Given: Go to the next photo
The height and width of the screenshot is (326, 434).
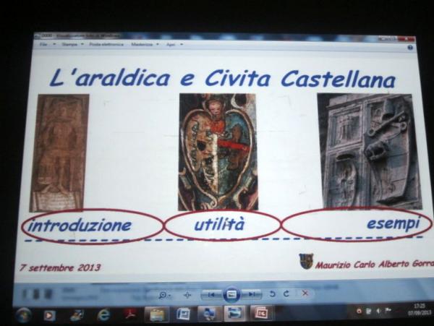Looking at the screenshot, I should (x=252, y=294).
